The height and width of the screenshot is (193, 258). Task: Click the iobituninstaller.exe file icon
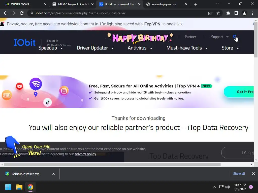pos(7,174)
